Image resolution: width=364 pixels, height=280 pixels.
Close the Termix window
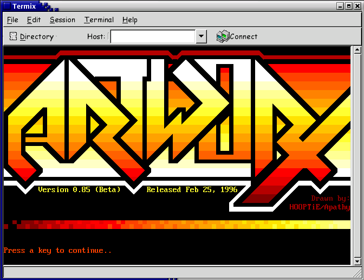click(356, 6)
